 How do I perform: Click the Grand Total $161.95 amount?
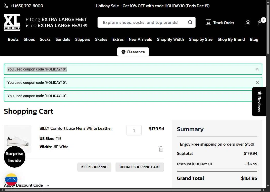click(249, 178)
